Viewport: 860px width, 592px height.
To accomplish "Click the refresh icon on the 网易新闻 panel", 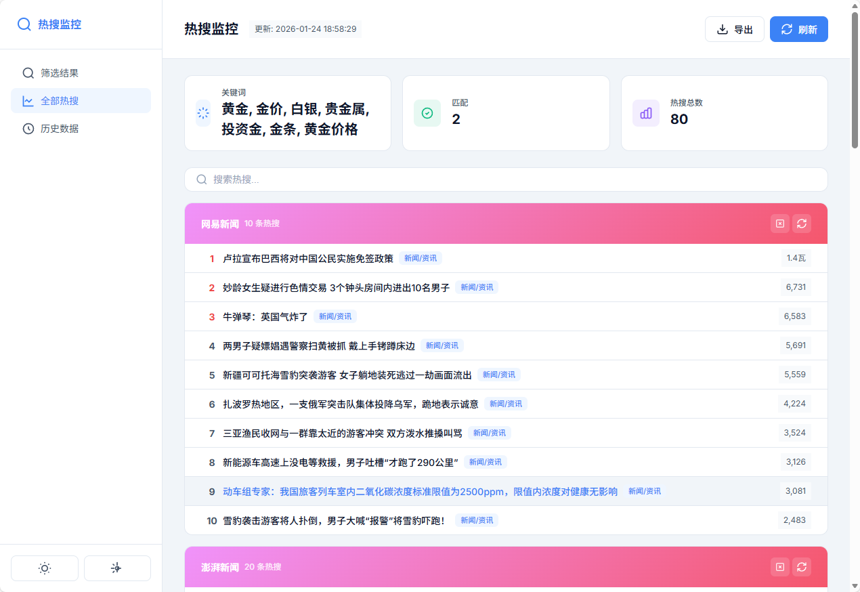I will [802, 223].
